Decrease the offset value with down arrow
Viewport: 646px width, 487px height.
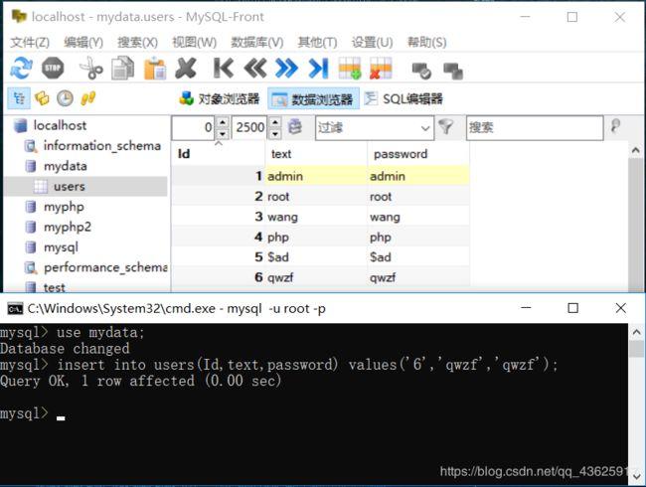(x=222, y=133)
